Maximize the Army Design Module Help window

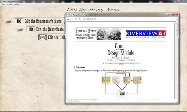tap(171, 15)
